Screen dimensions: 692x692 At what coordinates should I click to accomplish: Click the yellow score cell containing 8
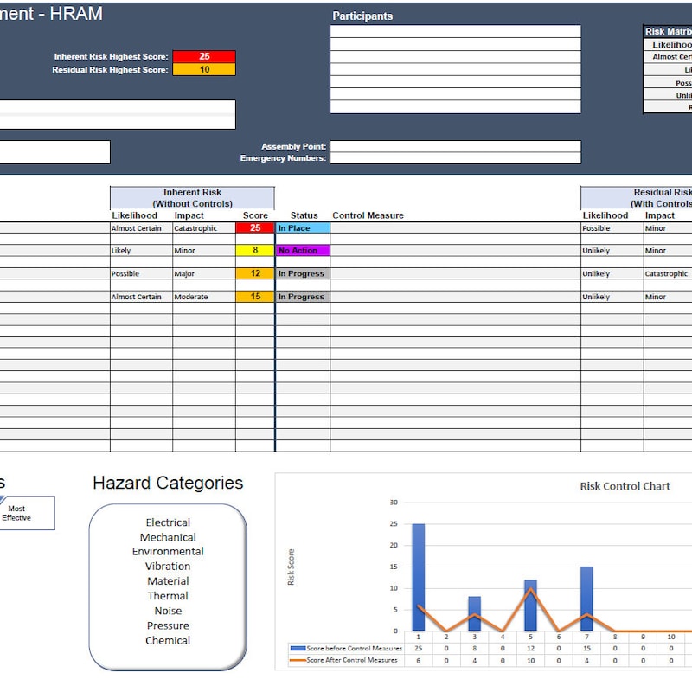pos(254,251)
